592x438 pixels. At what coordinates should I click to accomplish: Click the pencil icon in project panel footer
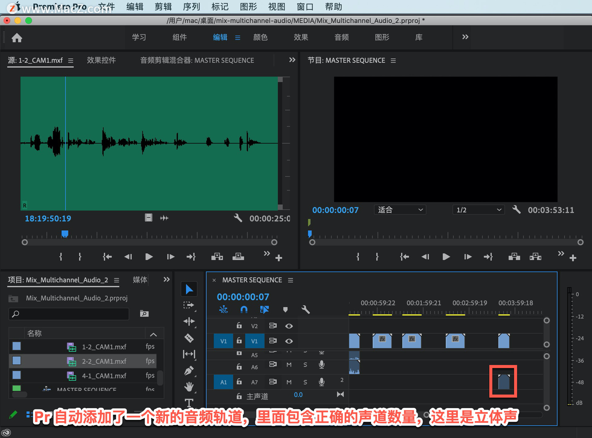pyautogui.click(x=13, y=415)
